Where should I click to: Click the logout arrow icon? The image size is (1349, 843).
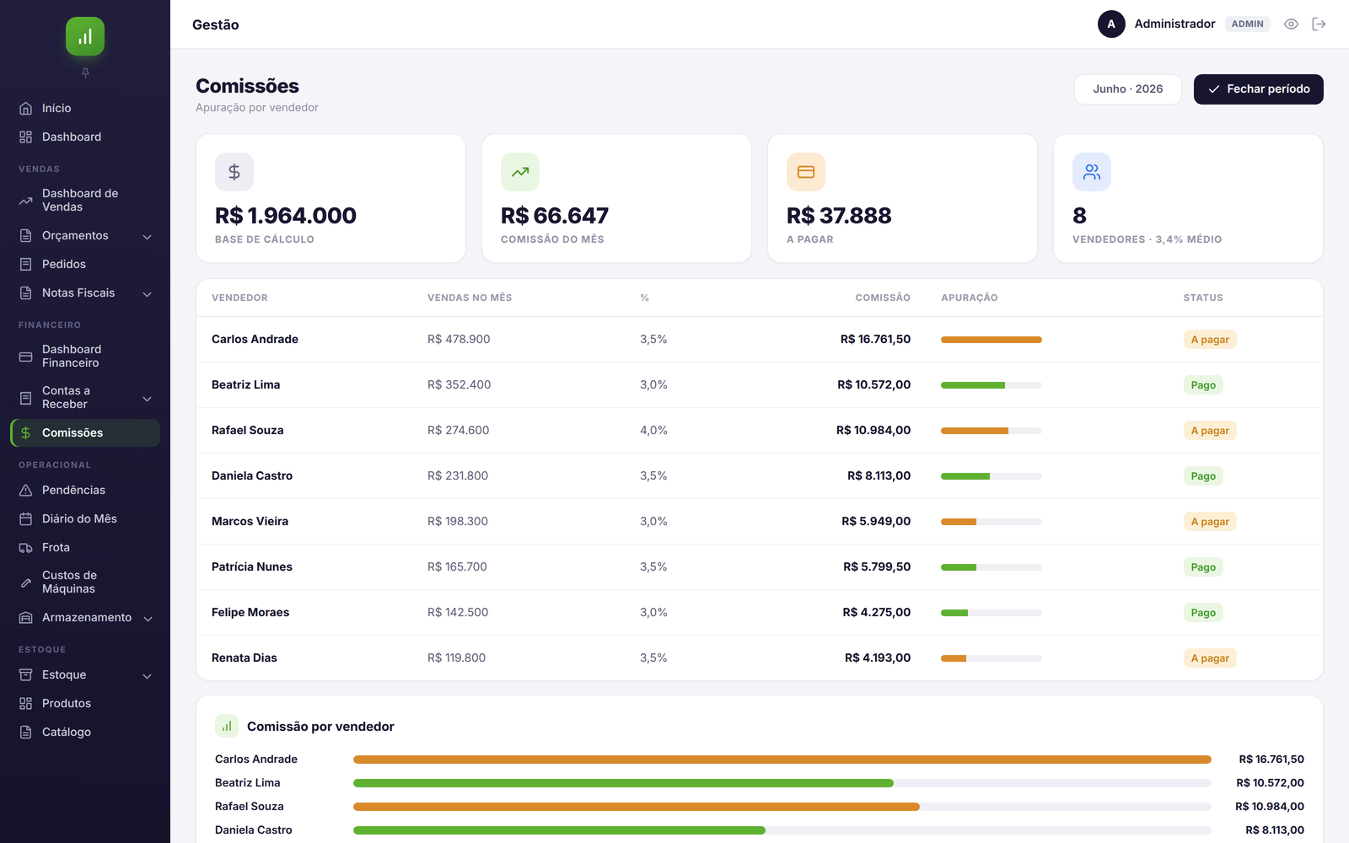click(x=1319, y=24)
